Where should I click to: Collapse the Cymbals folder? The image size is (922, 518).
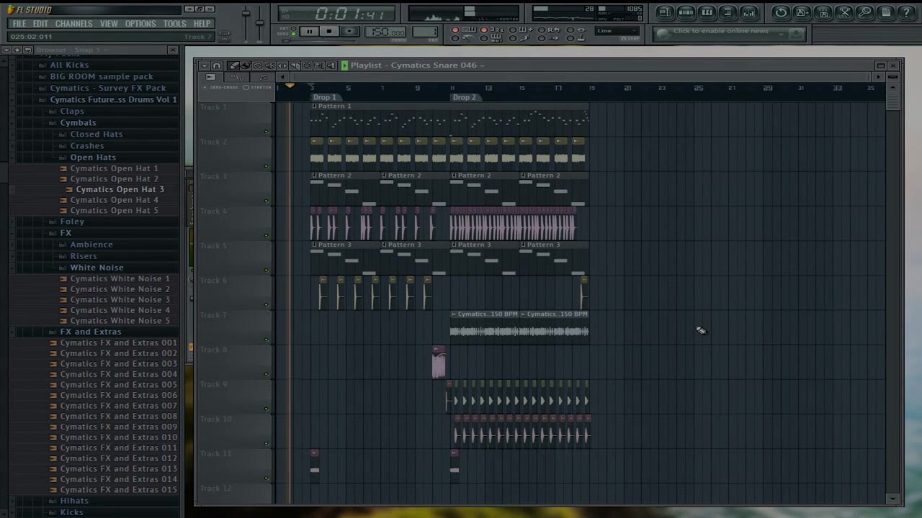click(78, 122)
